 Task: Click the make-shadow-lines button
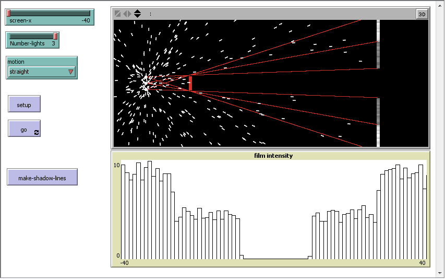point(42,177)
